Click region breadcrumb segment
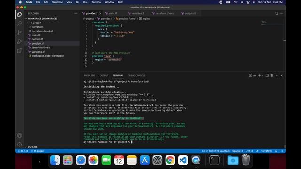Screen dimensions: 301x169 144,19
